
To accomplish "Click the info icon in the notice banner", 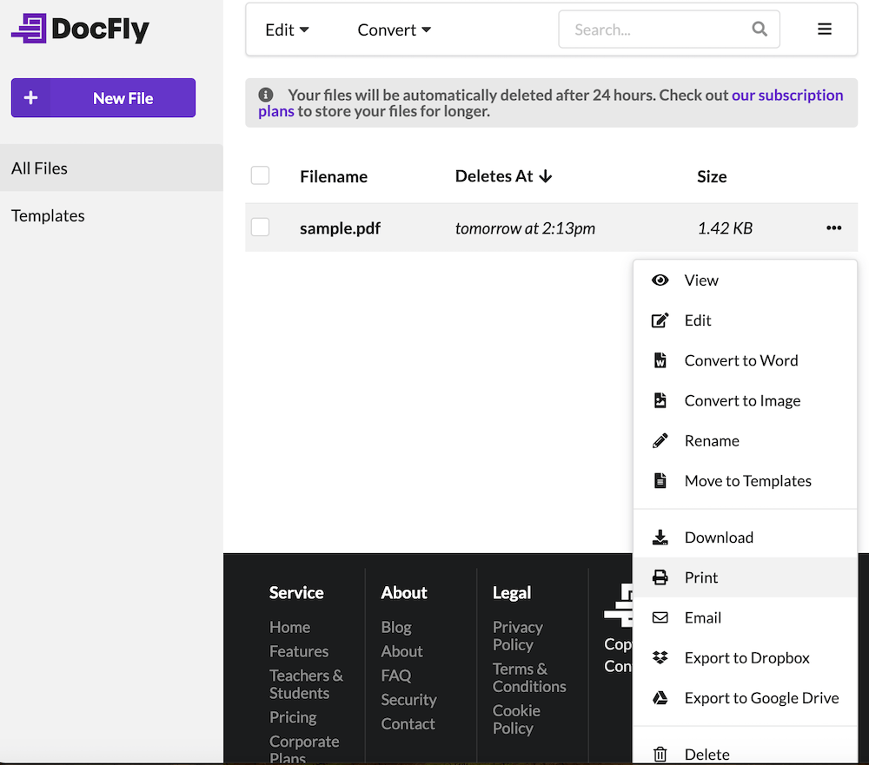I will [266, 95].
